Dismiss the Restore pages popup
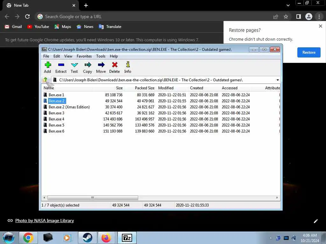Viewport: 326px width, 244px height. click(x=320, y=26)
